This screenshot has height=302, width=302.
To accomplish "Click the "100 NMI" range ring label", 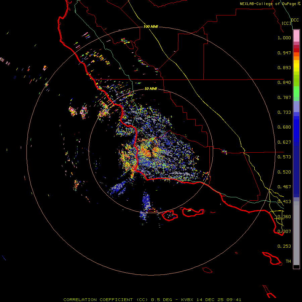I will 151,27.
